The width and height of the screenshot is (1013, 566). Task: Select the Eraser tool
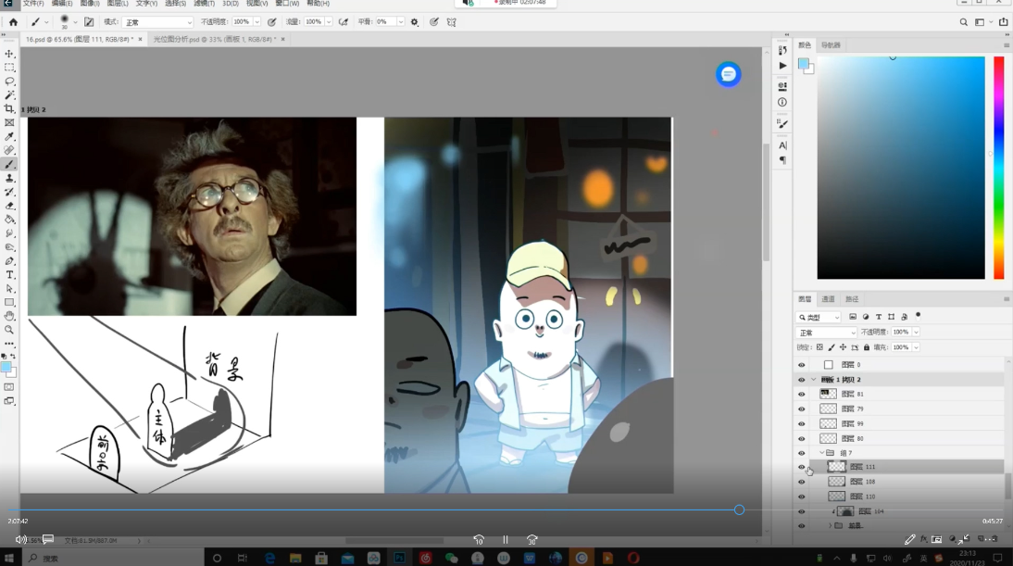(9, 206)
